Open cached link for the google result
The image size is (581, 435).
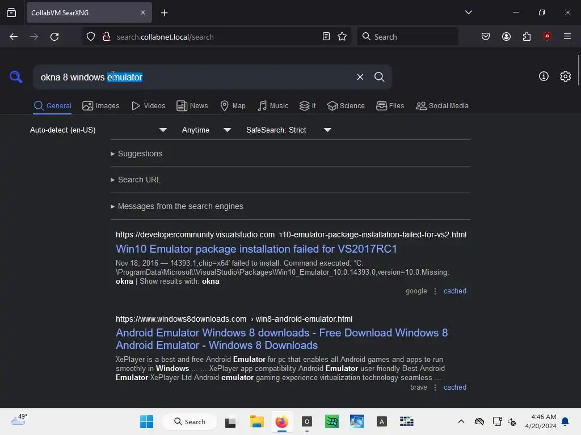click(454, 291)
